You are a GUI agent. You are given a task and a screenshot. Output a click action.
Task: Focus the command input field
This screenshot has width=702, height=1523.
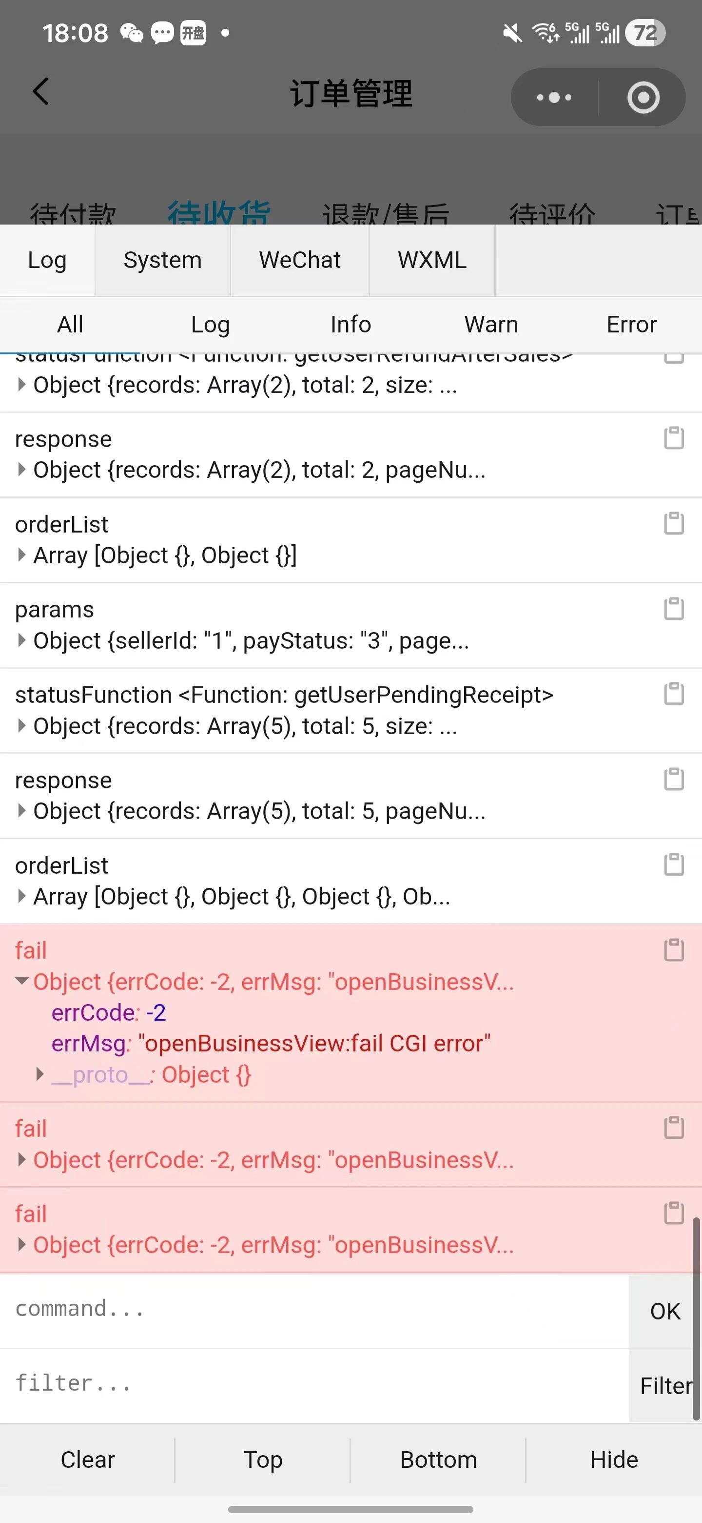pyautogui.click(x=314, y=1310)
